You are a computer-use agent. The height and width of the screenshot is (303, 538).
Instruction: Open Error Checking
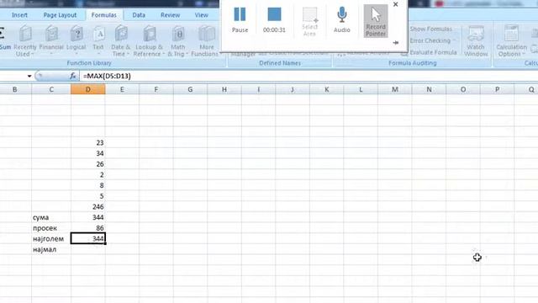tap(430, 40)
